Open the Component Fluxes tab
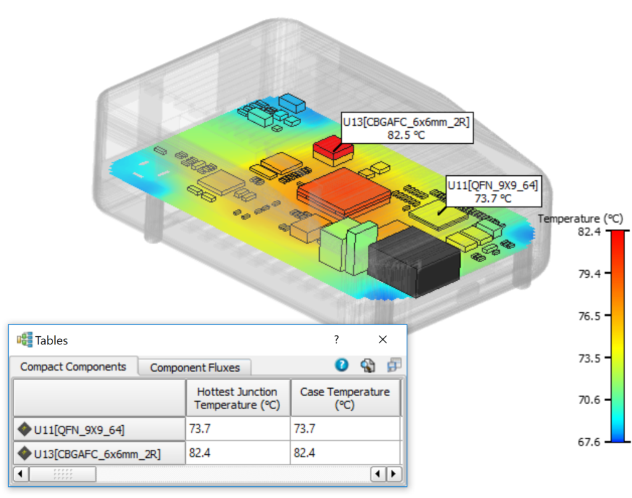632x498 pixels. click(194, 368)
